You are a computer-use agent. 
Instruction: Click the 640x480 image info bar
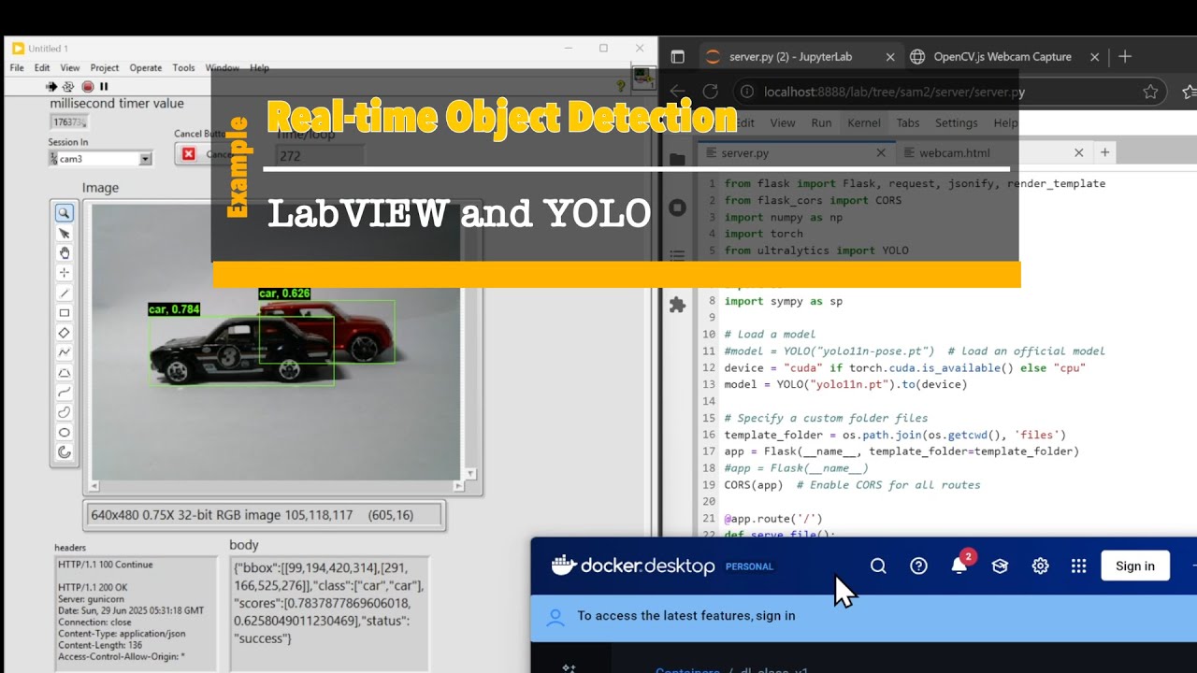tap(265, 515)
